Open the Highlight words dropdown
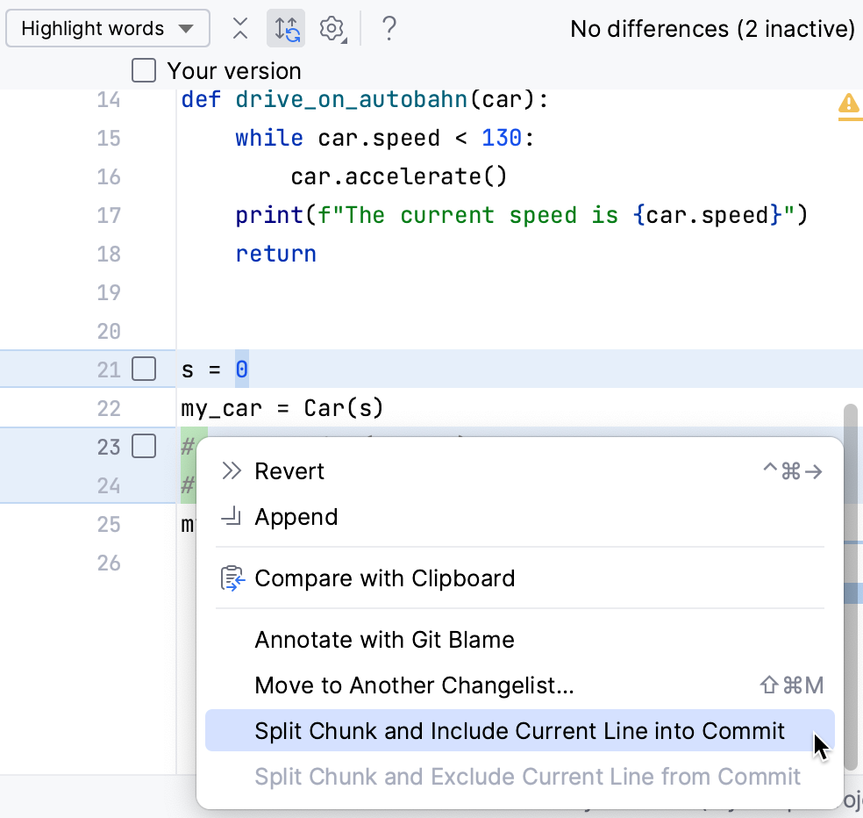This screenshot has height=818, width=863. point(107,27)
